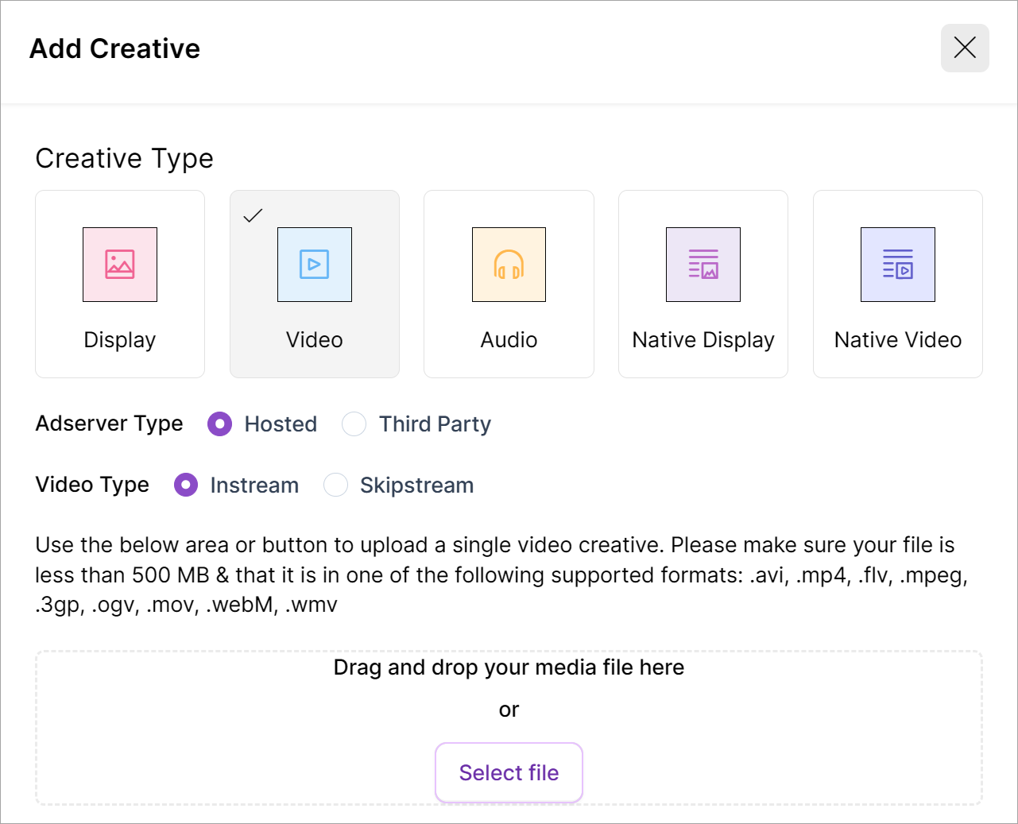Click the Third Party label text
The width and height of the screenshot is (1018, 824).
[435, 424]
